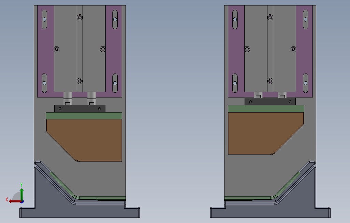Select the dark clamp bar in the right assembly
The height and width of the screenshot is (223, 350).
270,102
